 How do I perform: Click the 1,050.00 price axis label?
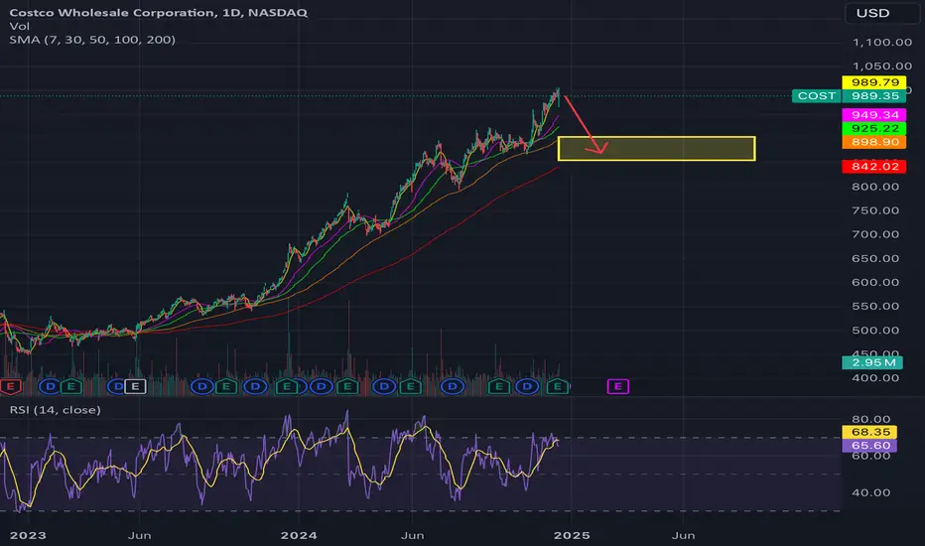(882, 67)
